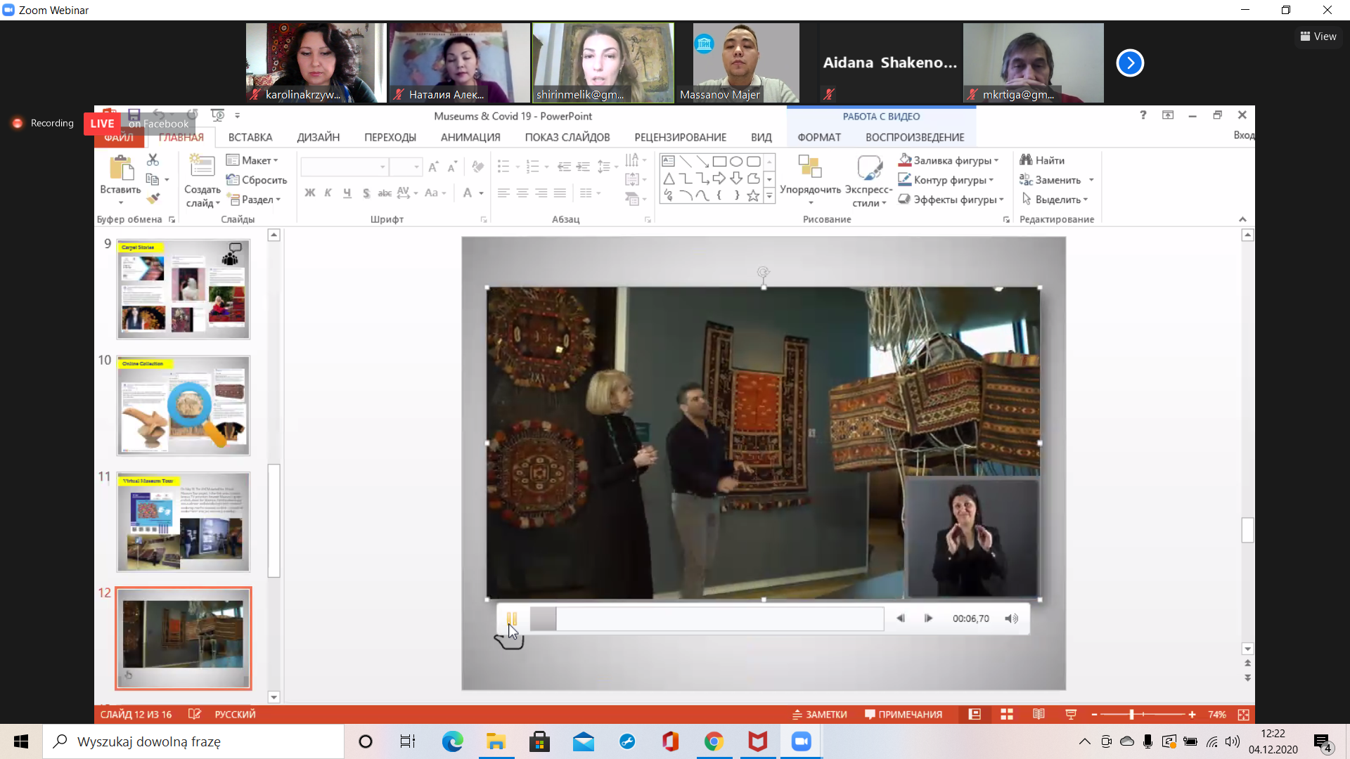This screenshot has height=759, width=1350.
Task: Open the Shape Effects (Эффекты фигуры) dropdown
Action: pyautogui.click(x=951, y=200)
